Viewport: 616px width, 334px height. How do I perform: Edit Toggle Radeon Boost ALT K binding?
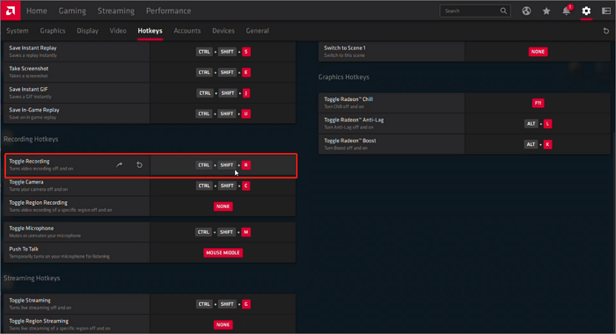(538, 144)
